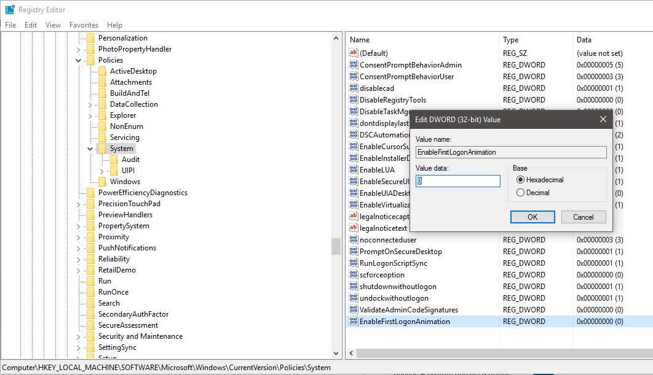Click the noconnecteduser DWORD icon
The height and width of the screenshot is (375, 653).
[x=353, y=239]
